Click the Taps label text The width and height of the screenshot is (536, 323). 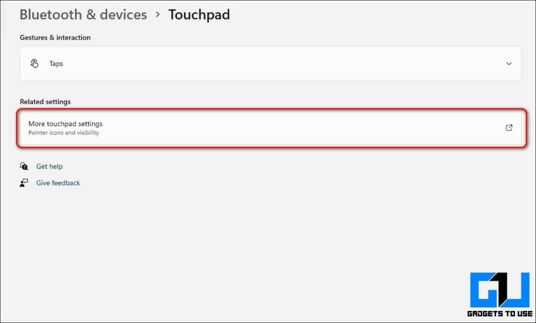pyautogui.click(x=56, y=63)
